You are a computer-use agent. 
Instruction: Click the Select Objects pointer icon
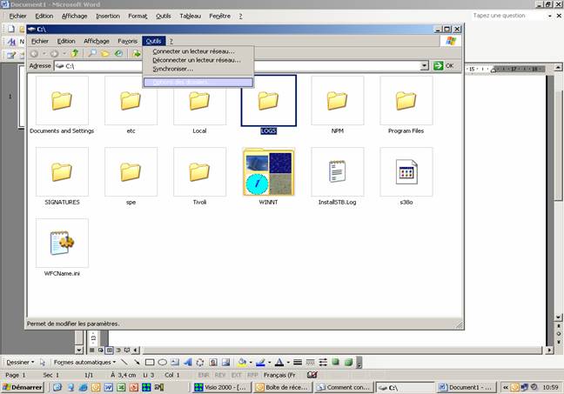(x=43, y=363)
